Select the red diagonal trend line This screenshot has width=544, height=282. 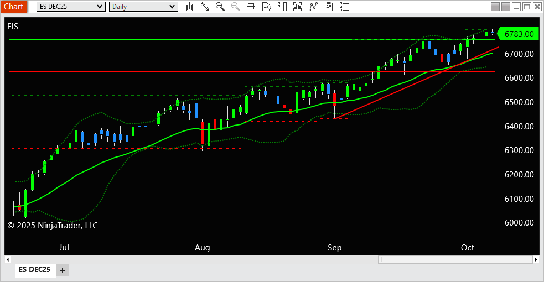pyautogui.click(x=416, y=82)
